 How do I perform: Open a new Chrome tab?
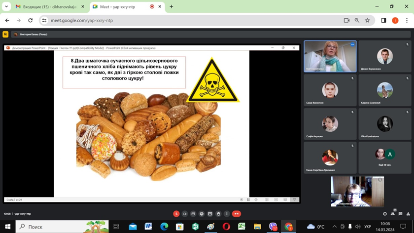coord(172,6)
